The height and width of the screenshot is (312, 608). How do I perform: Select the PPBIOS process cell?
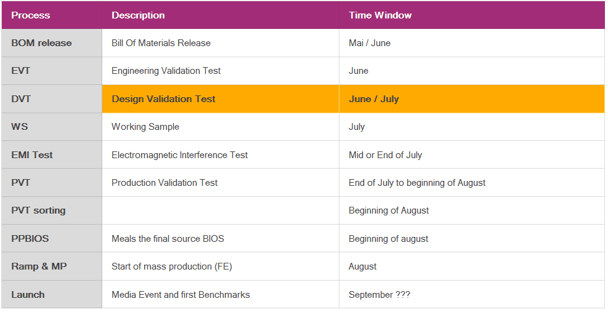click(30, 239)
